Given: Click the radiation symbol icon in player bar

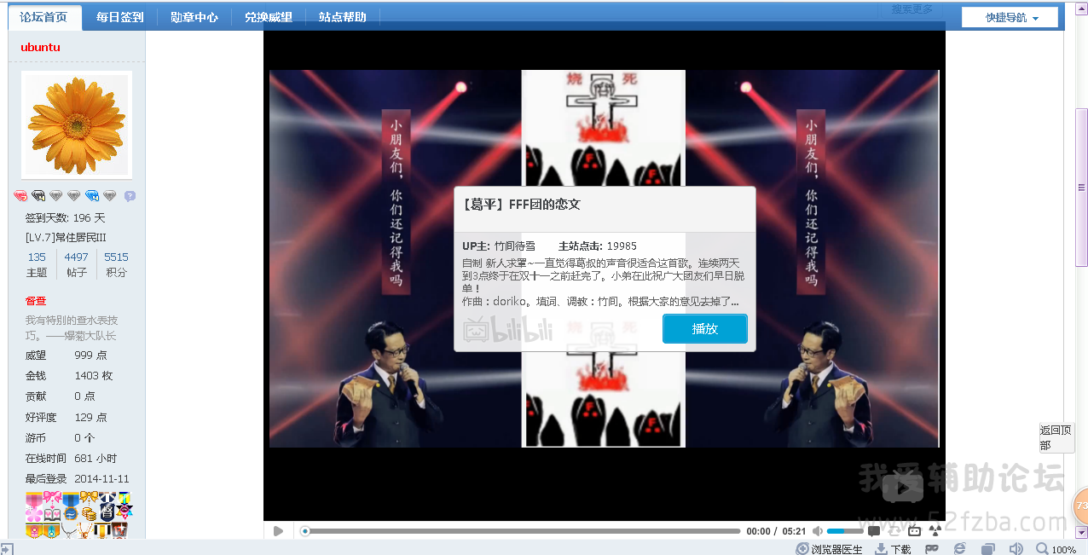Looking at the screenshot, I should coord(935,531).
